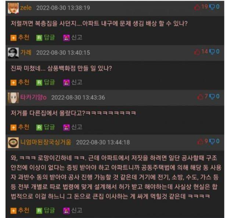The image size is (227, 218).
Task: Report 가레's comment via 신고
Action: pyautogui.click(x=77, y=82)
